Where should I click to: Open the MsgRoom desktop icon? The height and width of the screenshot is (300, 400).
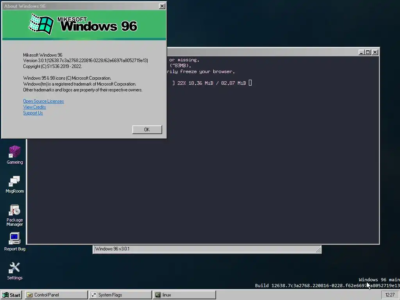pos(14,184)
